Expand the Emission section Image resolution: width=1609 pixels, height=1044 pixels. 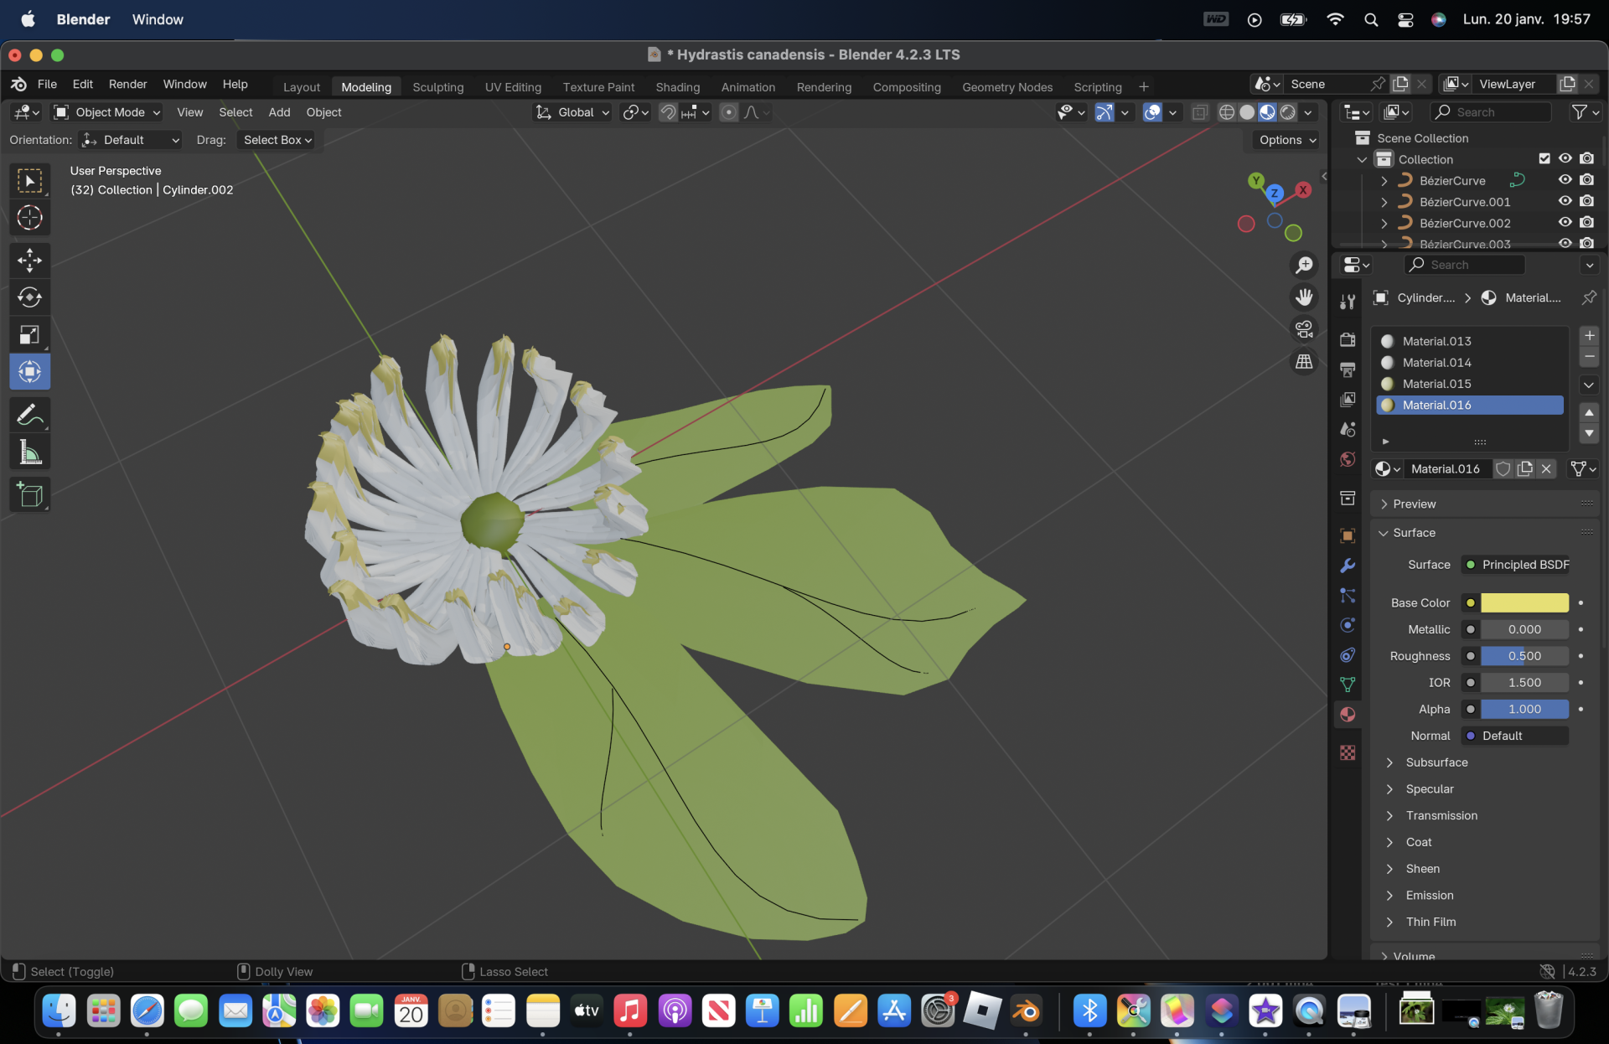[x=1389, y=896]
